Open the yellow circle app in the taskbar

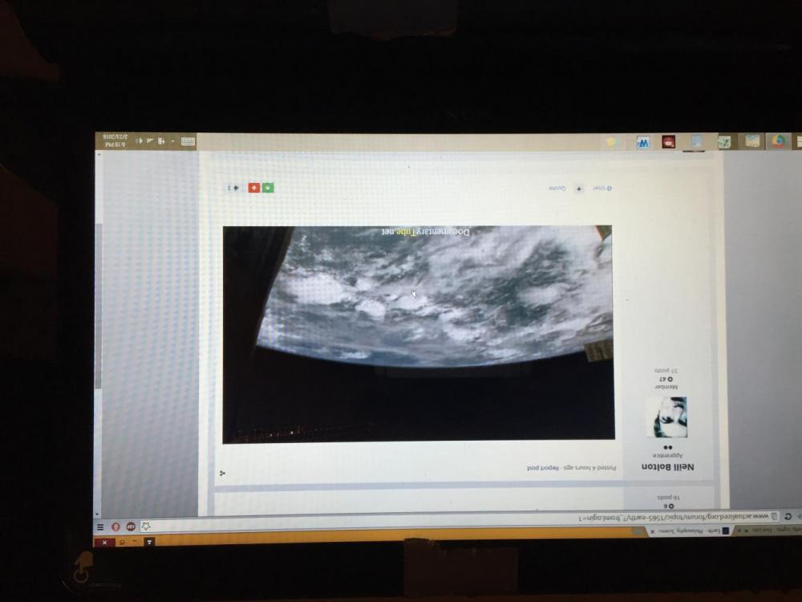point(610,142)
